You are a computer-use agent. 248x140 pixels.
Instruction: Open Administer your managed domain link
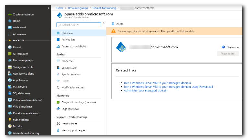click(x=145, y=91)
